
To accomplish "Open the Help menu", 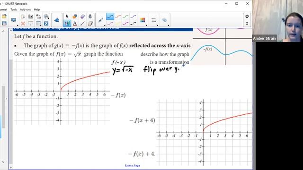I will pyautogui.click(x=37, y=9).
